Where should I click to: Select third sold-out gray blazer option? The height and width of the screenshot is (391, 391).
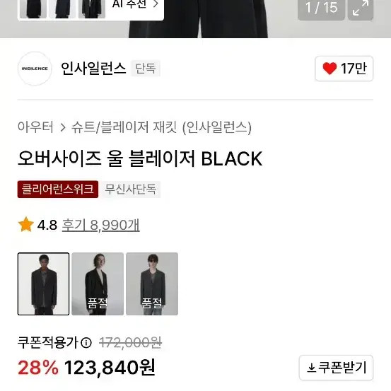coord(152,284)
